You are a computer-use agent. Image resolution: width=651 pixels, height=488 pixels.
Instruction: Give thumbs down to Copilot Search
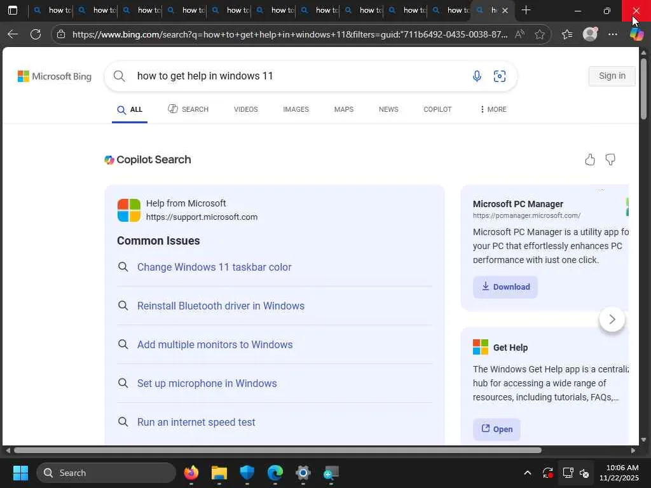610,159
